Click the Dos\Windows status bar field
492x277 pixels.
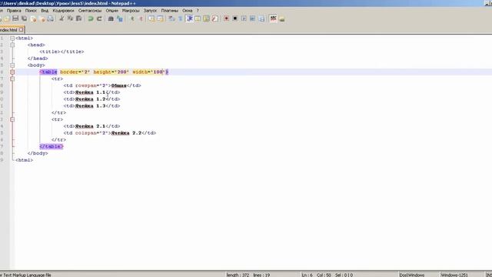point(412,275)
